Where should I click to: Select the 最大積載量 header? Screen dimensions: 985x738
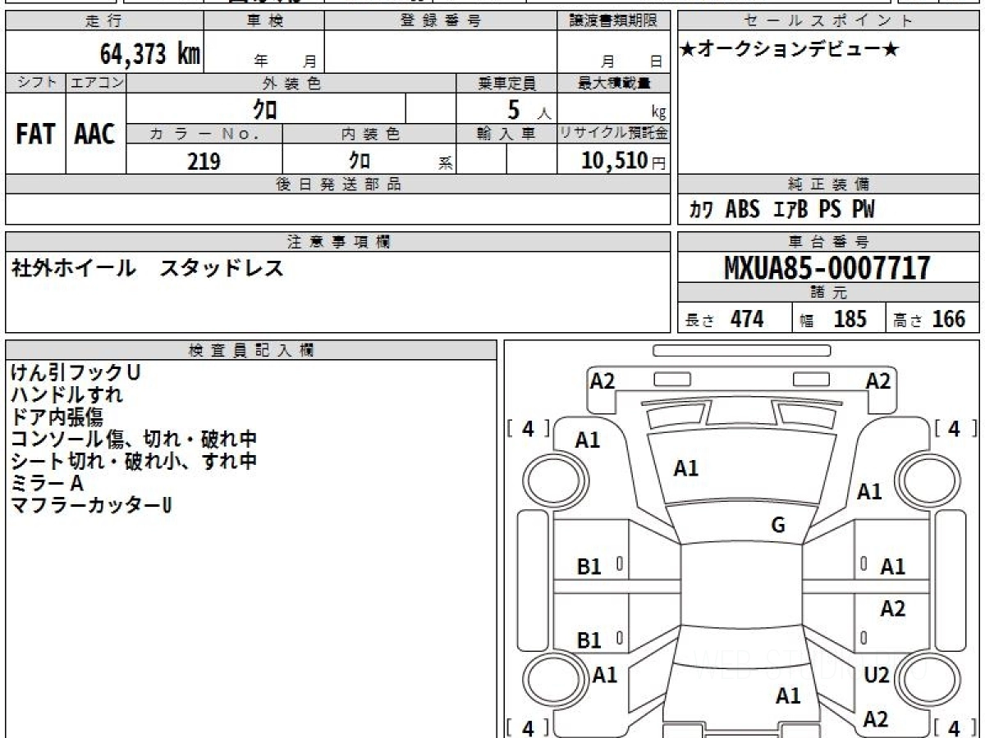click(x=613, y=83)
